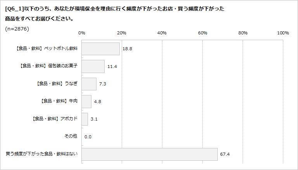Click the 20% axis tick label

pos(122,33)
